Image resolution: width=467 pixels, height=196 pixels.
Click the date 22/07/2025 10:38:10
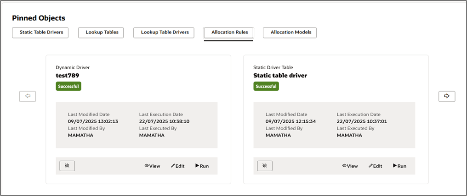coord(165,121)
